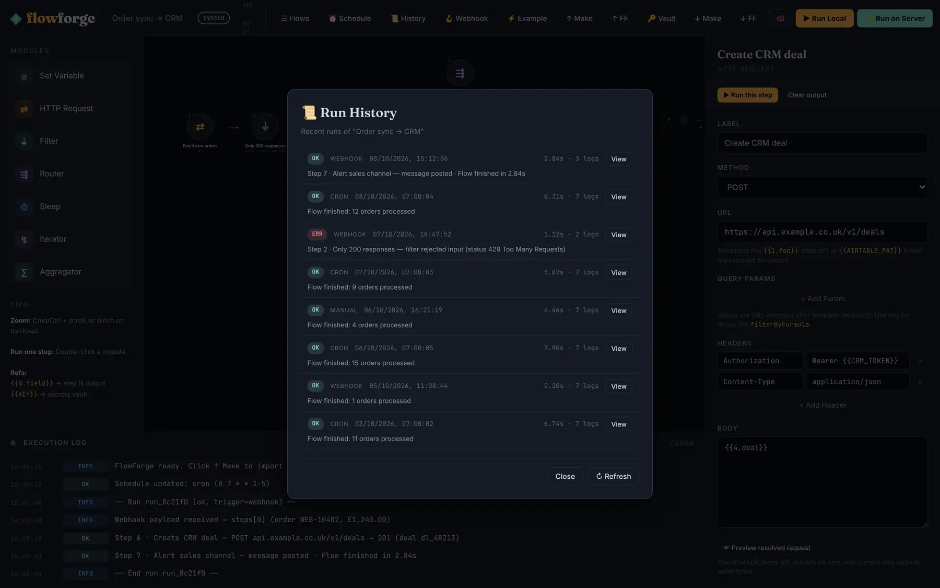View the 08/10/2026 15:12:36 webhook run
This screenshot has width=940, height=588.
[619, 159]
